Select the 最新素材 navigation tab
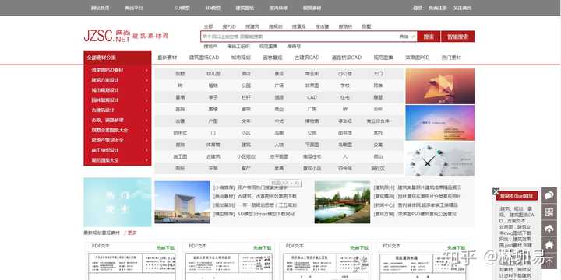 pyautogui.click(x=167, y=58)
